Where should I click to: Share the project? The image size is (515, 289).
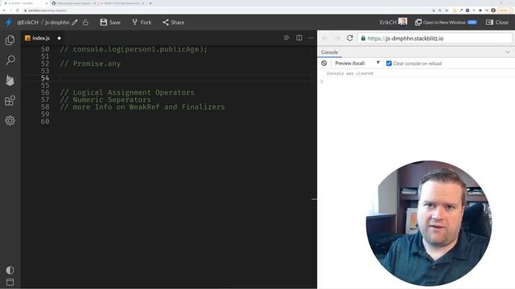pos(173,22)
